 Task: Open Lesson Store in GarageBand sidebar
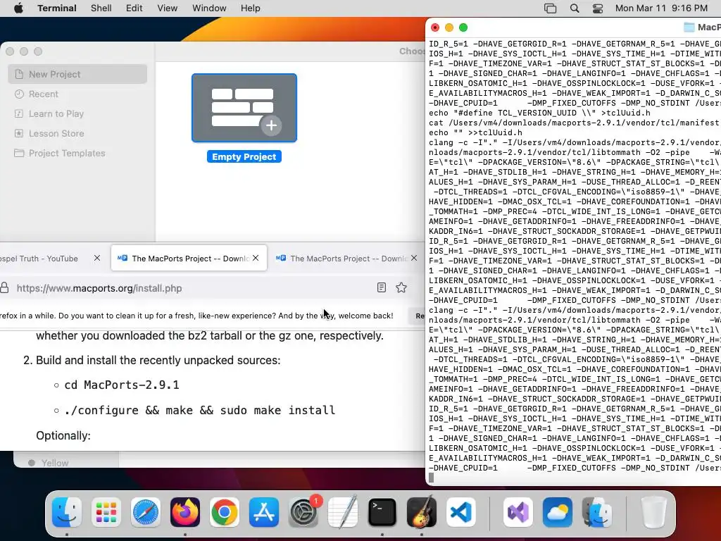click(56, 133)
